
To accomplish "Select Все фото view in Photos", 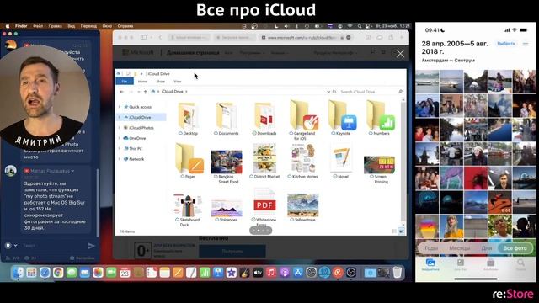I will click(515, 248).
